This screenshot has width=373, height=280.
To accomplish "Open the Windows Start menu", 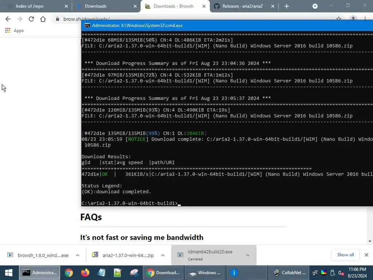I will coord(9,273).
